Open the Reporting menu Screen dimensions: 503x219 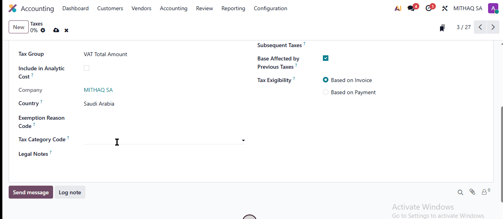[x=233, y=8]
